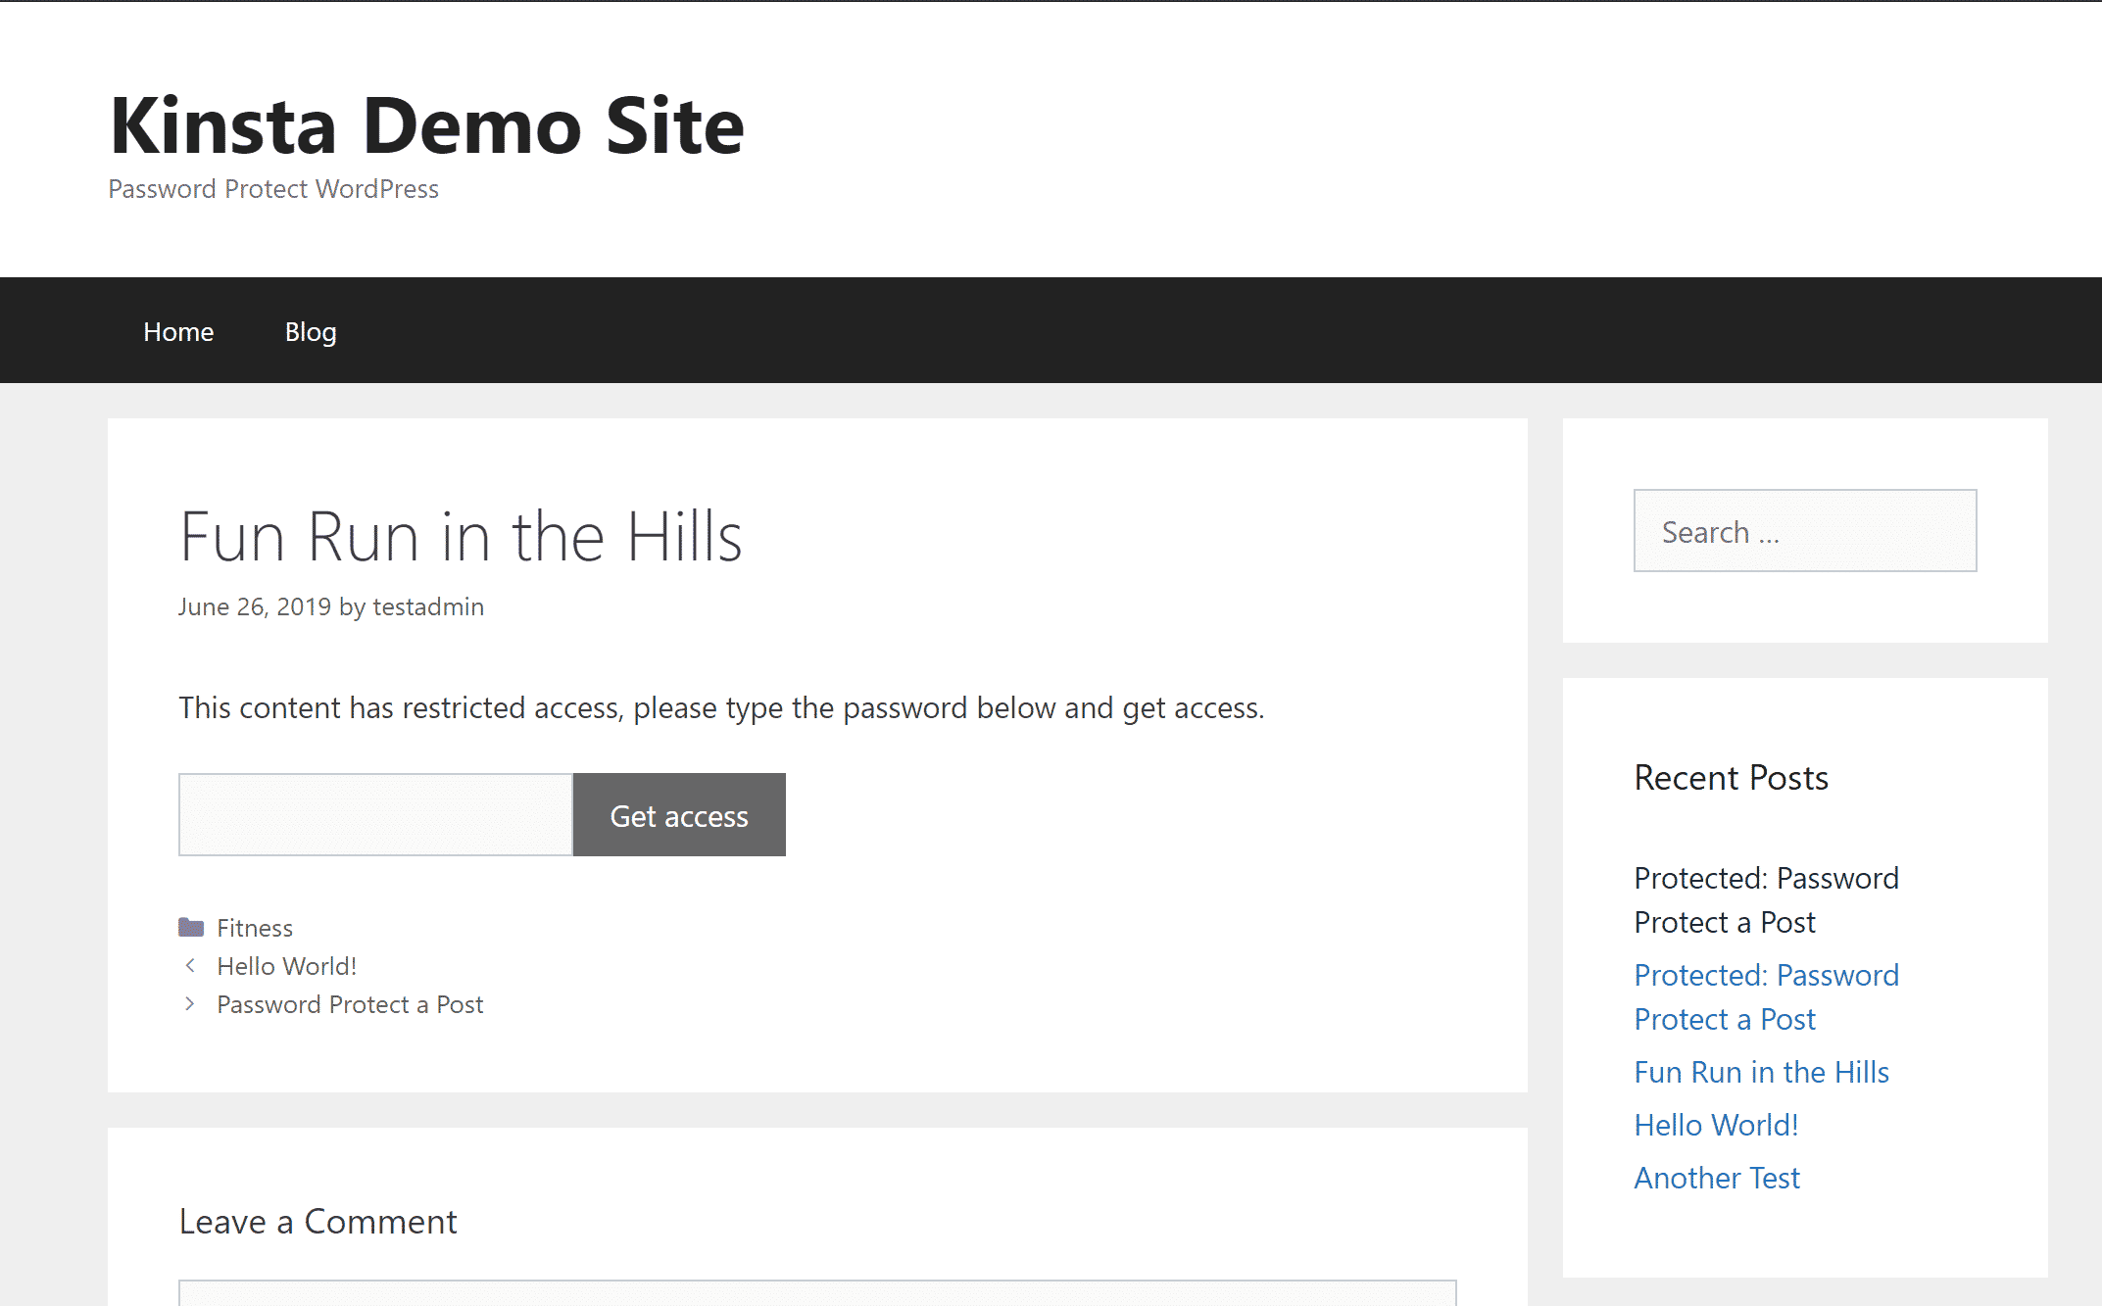The image size is (2102, 1306).
Task: Click the testadmin author link
Action: pyautogui.click(x=429, y=605)
